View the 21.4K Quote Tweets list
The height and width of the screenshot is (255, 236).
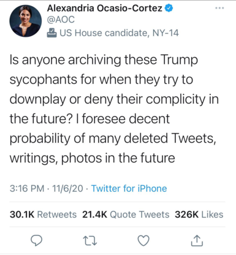tap(126, 215)
